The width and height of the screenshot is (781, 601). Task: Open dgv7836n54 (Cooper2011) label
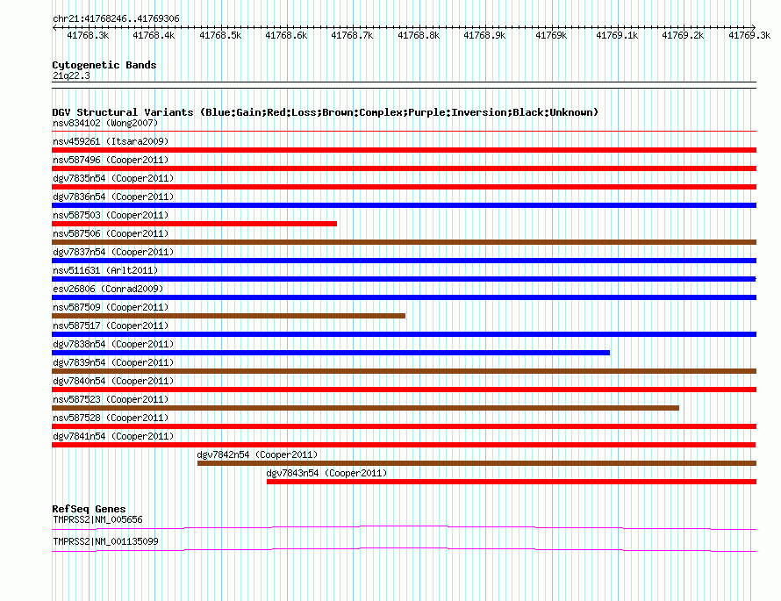tap(113, 197)
